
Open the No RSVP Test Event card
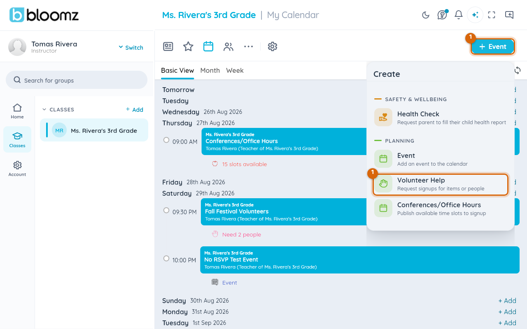pos(360,260)
